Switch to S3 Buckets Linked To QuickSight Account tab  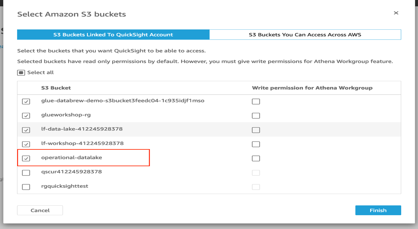pos(113,35)
